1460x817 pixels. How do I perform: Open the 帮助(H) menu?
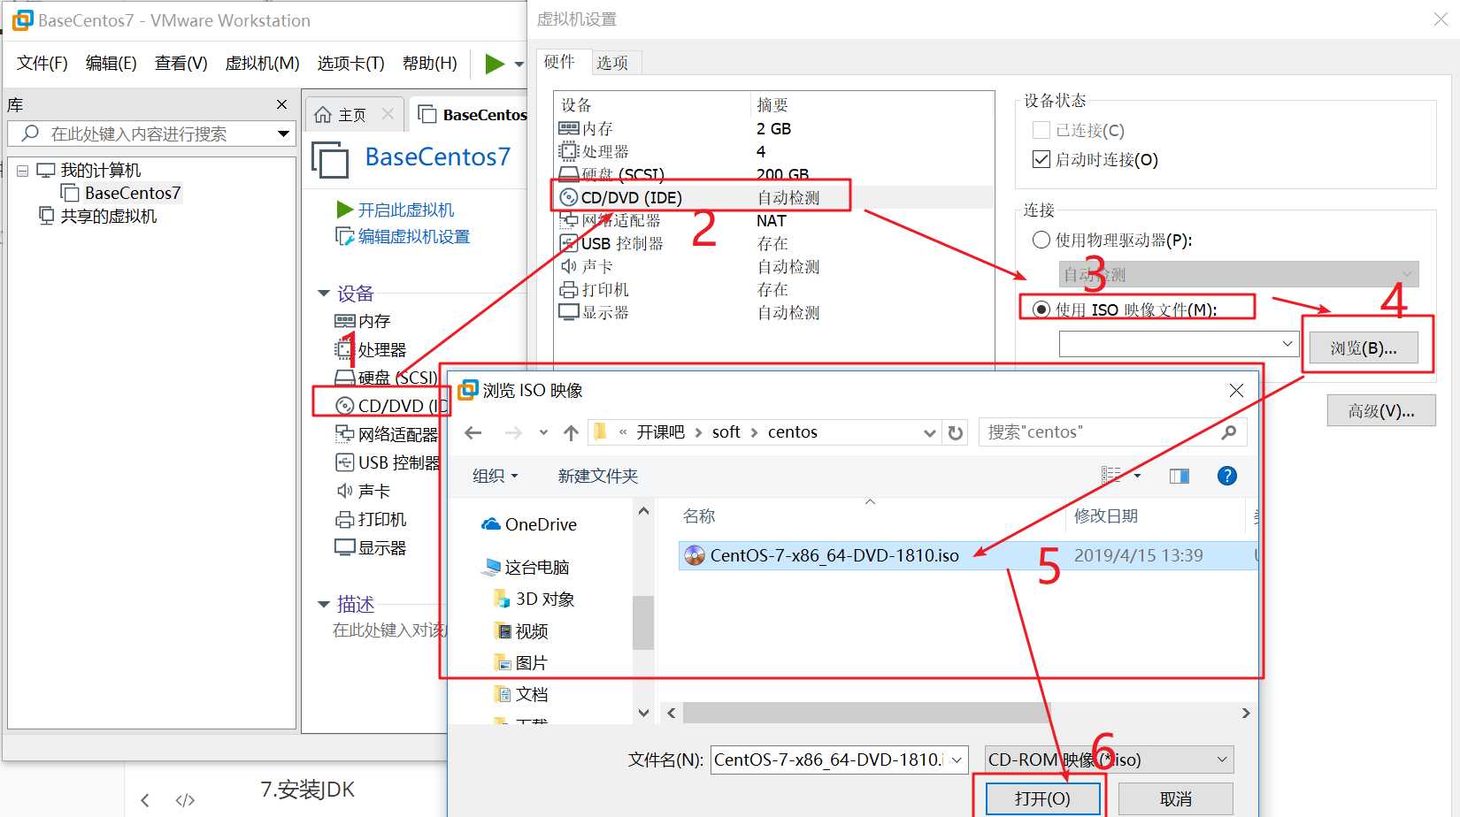(x=429, y=64)
